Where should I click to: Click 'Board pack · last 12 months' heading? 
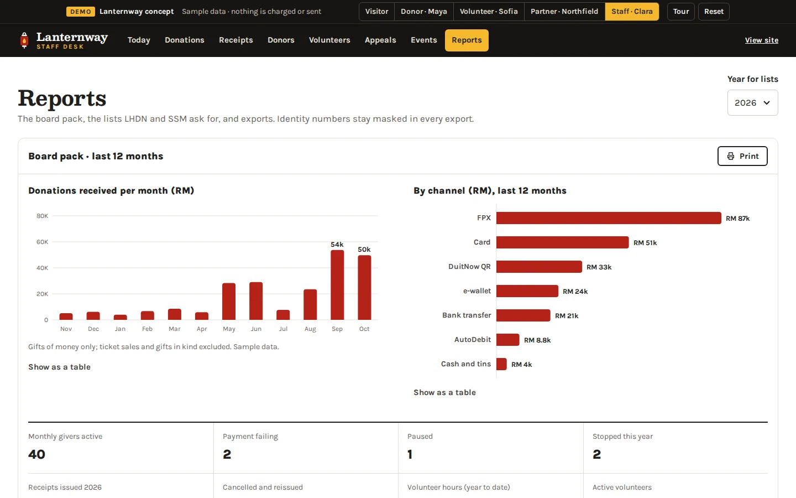click(96, 156)
